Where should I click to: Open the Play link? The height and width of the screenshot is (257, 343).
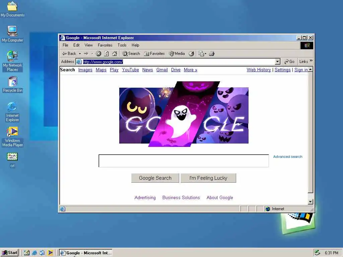tap(114, 70)
